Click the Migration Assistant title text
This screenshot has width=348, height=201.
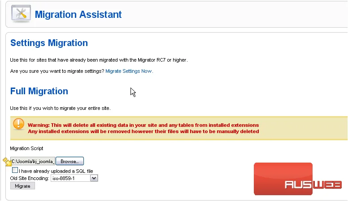[x=78, y=15]
